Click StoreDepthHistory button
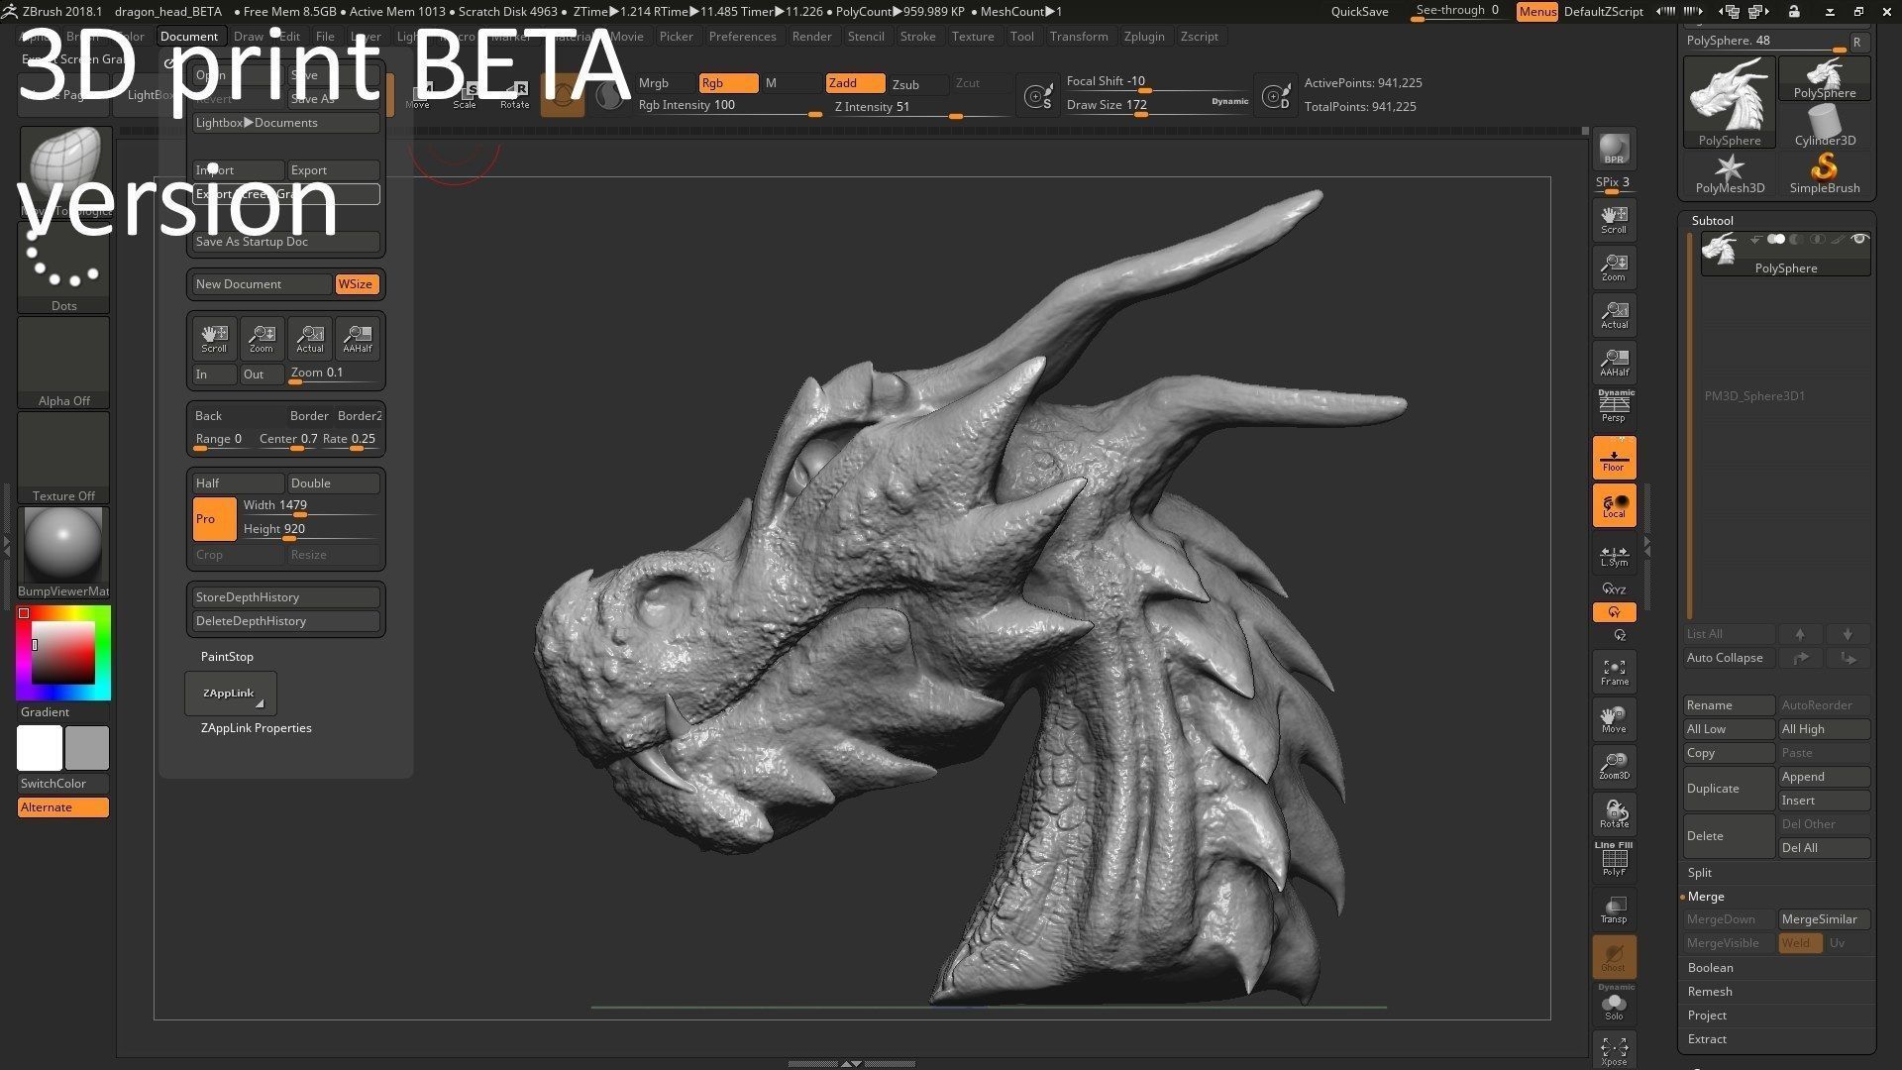Image resolution: width=1902 pixels, height=1070 pixels. 285,597
